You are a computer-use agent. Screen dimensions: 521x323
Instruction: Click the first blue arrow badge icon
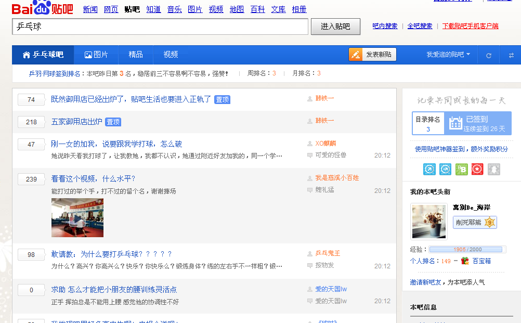(x=430, y=169)
